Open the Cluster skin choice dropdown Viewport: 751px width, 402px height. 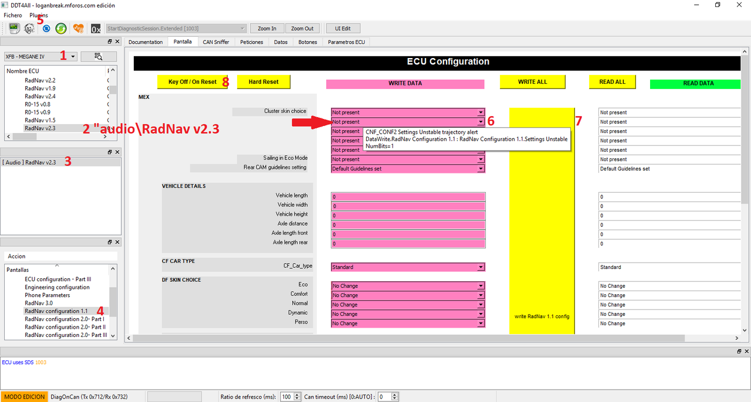(x=408, y=113)
